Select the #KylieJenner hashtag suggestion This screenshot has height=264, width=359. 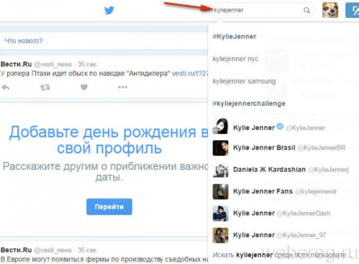234,37
